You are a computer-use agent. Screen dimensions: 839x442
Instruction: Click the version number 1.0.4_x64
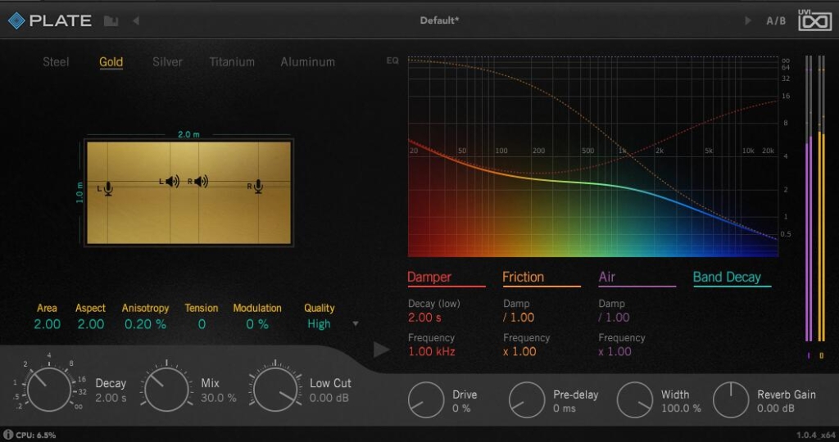click(816, 435)
